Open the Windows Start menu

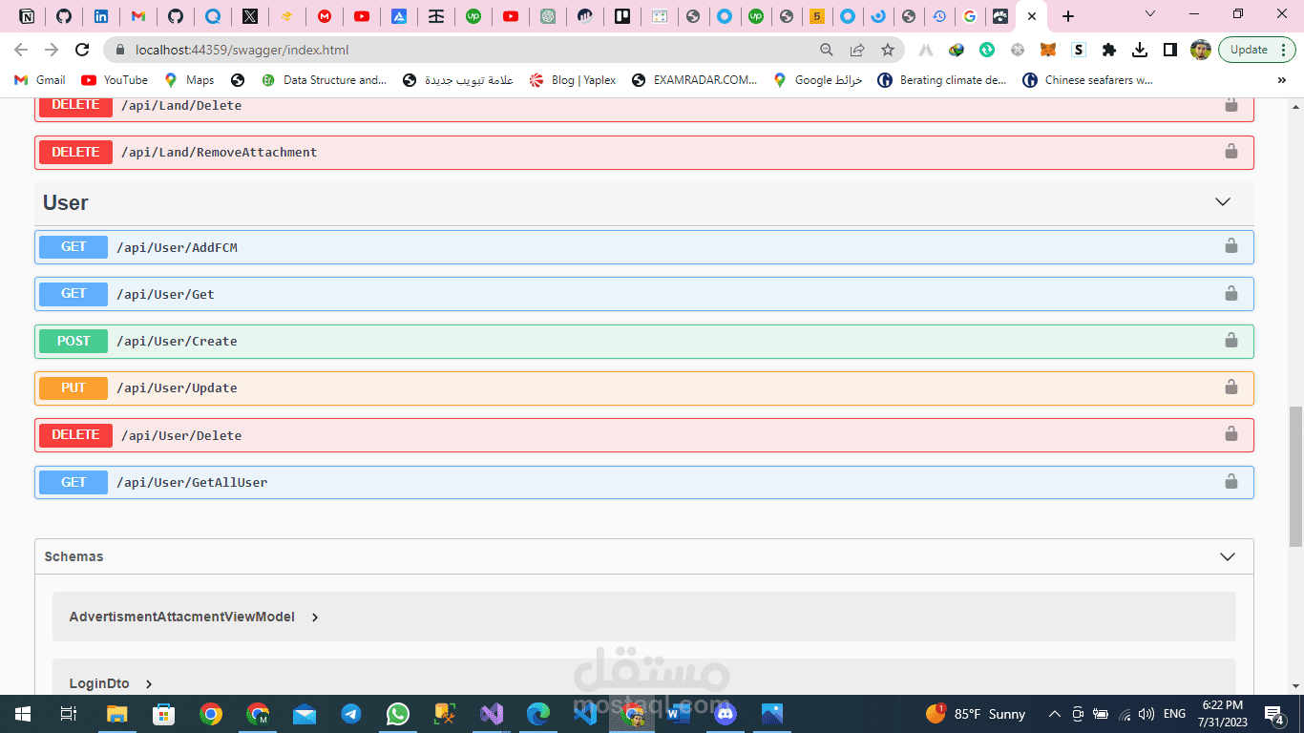click(x=23, y=714)
